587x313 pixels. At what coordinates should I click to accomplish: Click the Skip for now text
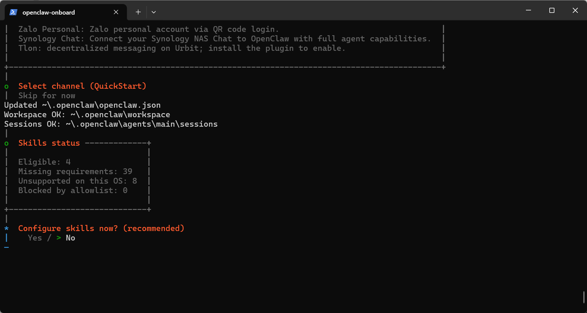click(x=47, y=96)
